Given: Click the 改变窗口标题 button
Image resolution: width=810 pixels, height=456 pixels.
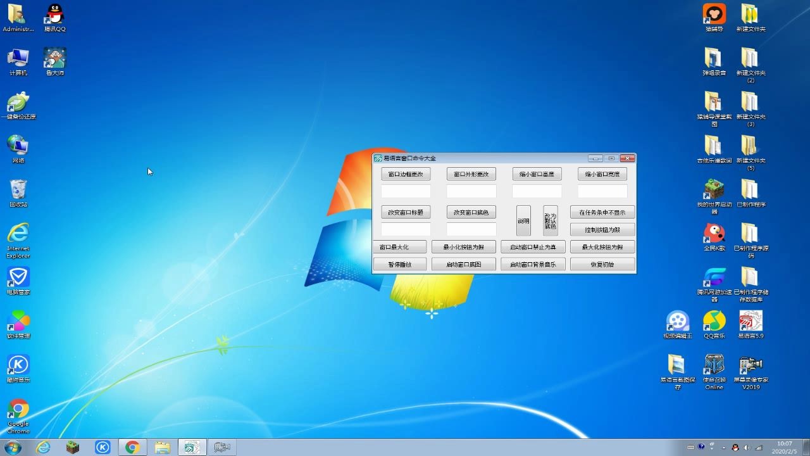Looking at the screenshot, I should click(406, 212).
